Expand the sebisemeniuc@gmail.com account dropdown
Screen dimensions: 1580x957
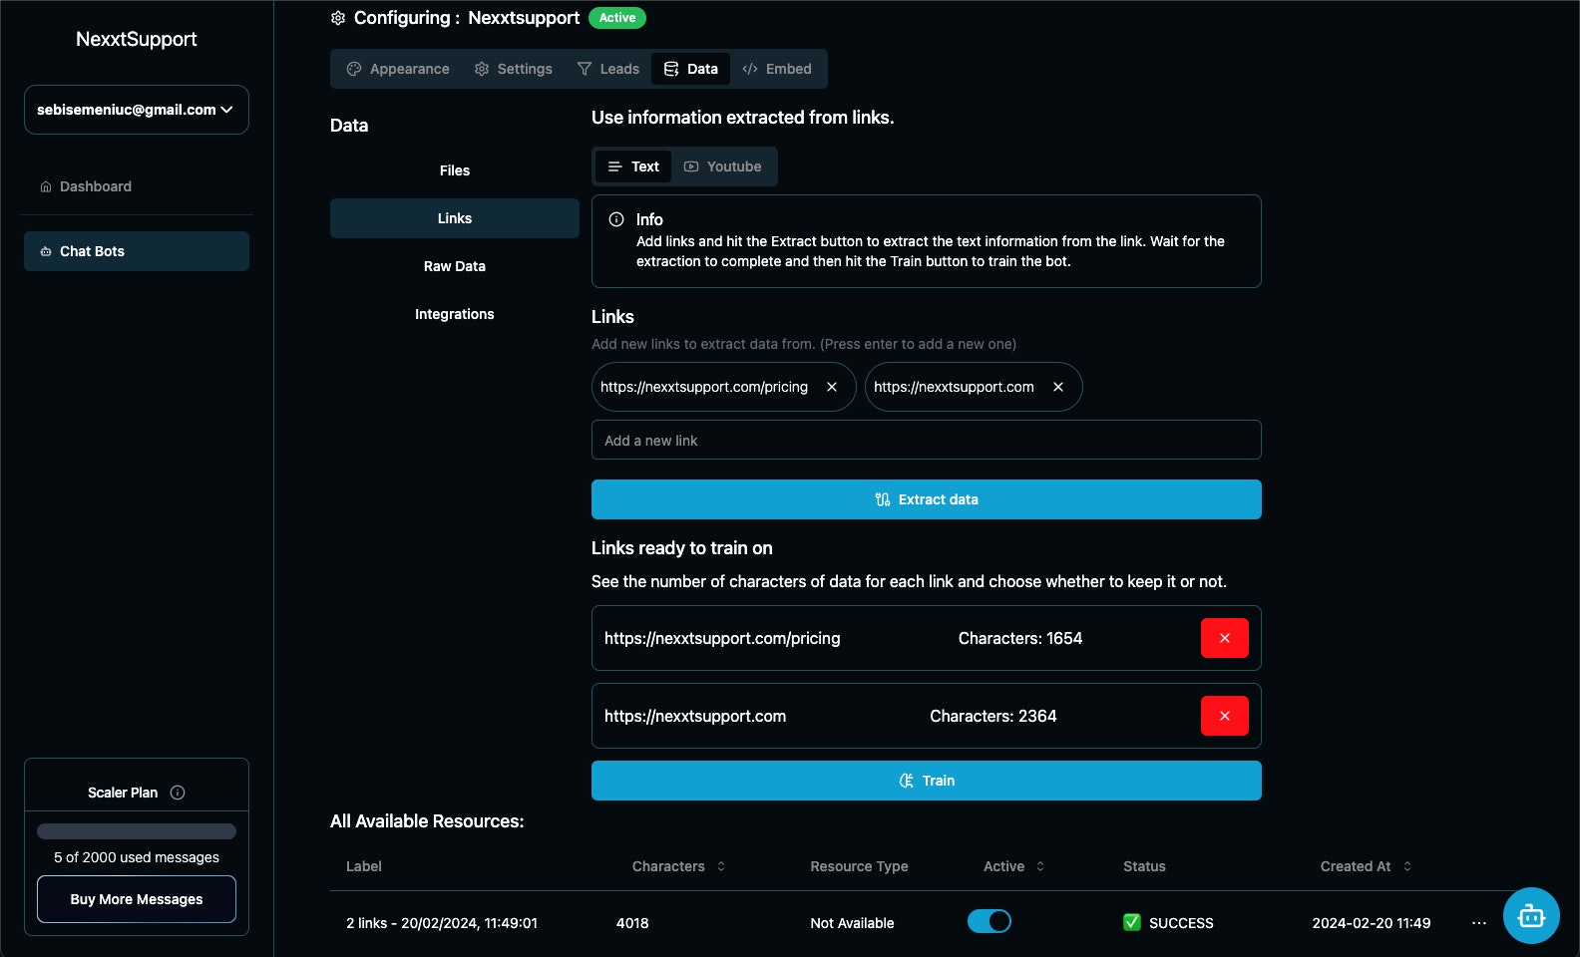tap(137, 110)
